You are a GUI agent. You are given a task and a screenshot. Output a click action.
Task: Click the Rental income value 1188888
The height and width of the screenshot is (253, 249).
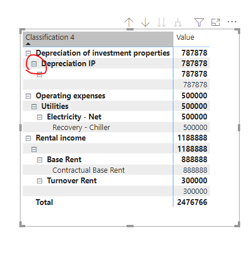pos(192,138)
